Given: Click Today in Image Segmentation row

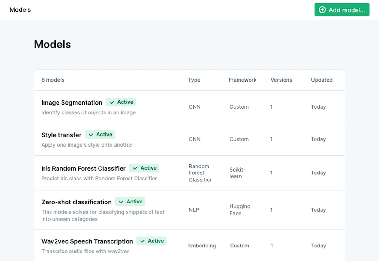Looking at the screenshot, I should [x=318, y=107].
